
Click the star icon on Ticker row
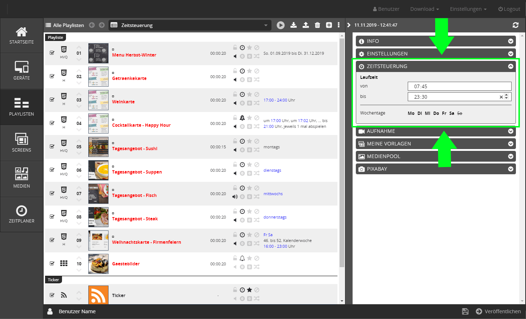[x=249, y=290]
